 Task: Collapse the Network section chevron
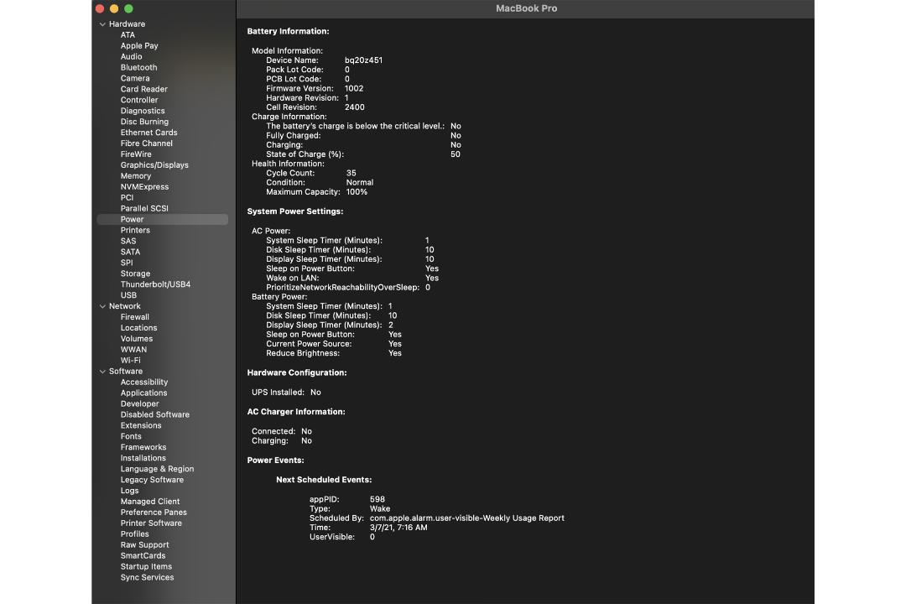[102, 306]
